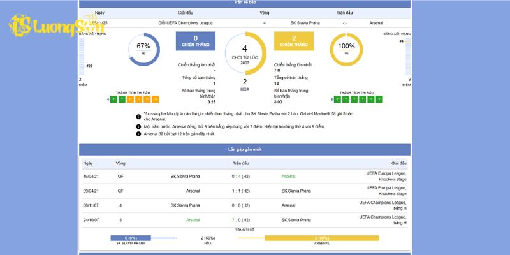Open the Lần gặp gần nhất section header
Viewport: 510px width, 255px height.
(245, 149)
